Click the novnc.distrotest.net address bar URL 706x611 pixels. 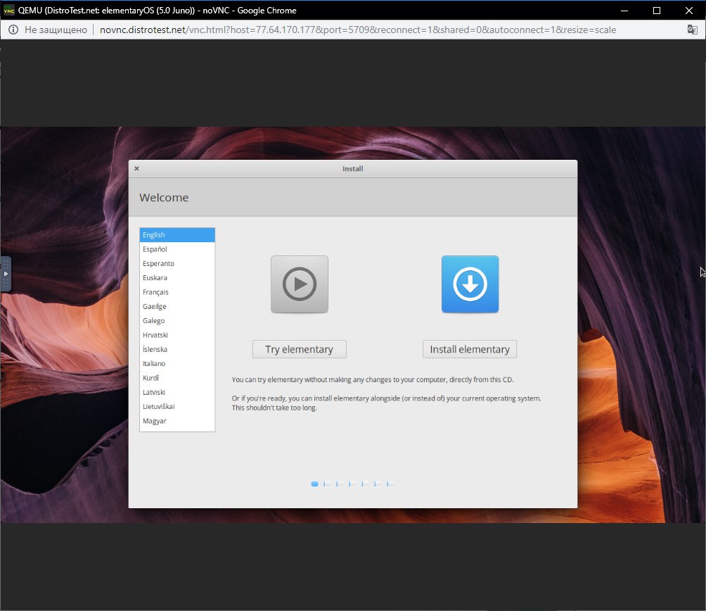[x=357, y=30]
